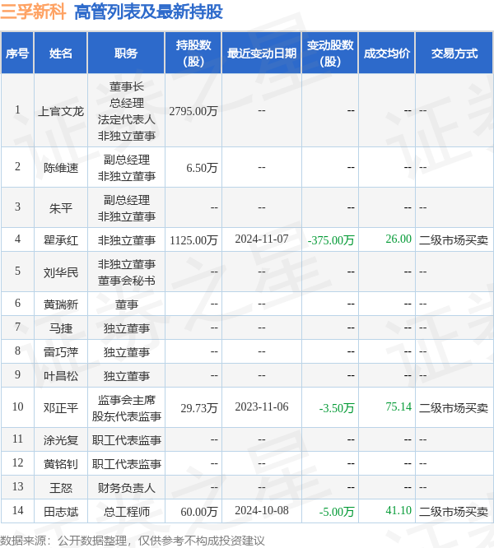This screenshot has width=494, height=548.
Task: Click the average price 26.00
Action: [398, 239]
